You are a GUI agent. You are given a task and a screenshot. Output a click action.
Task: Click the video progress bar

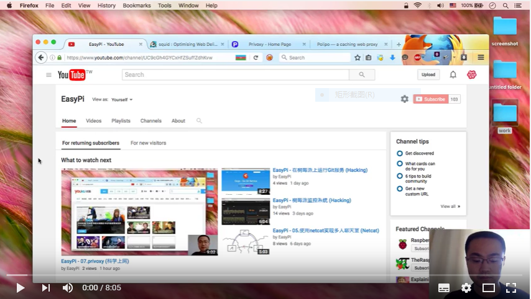265,275
